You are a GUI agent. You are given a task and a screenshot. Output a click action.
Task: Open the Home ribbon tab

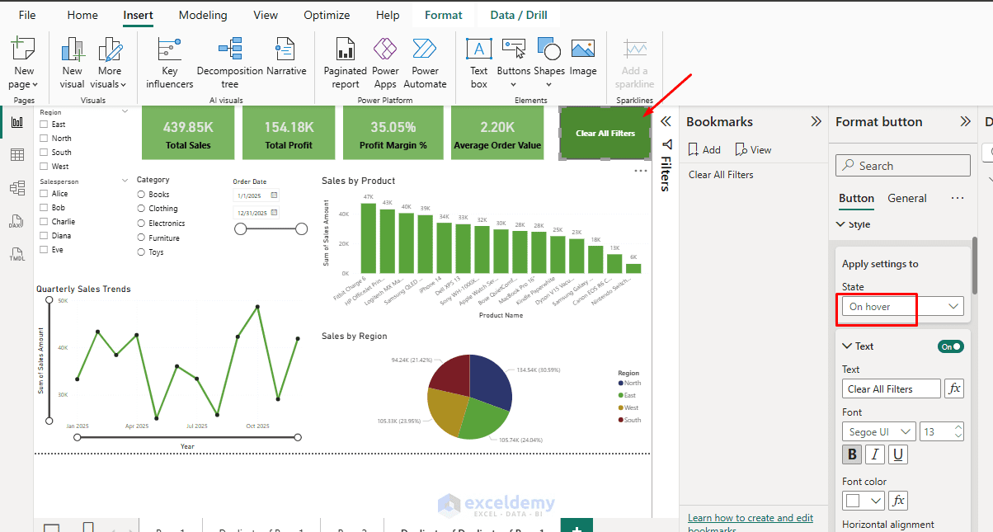point(82,15)
